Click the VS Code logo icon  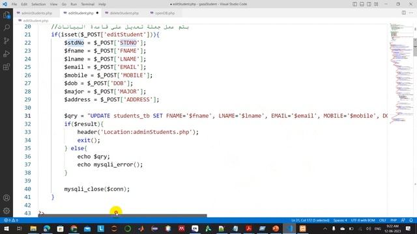(5, 4)
